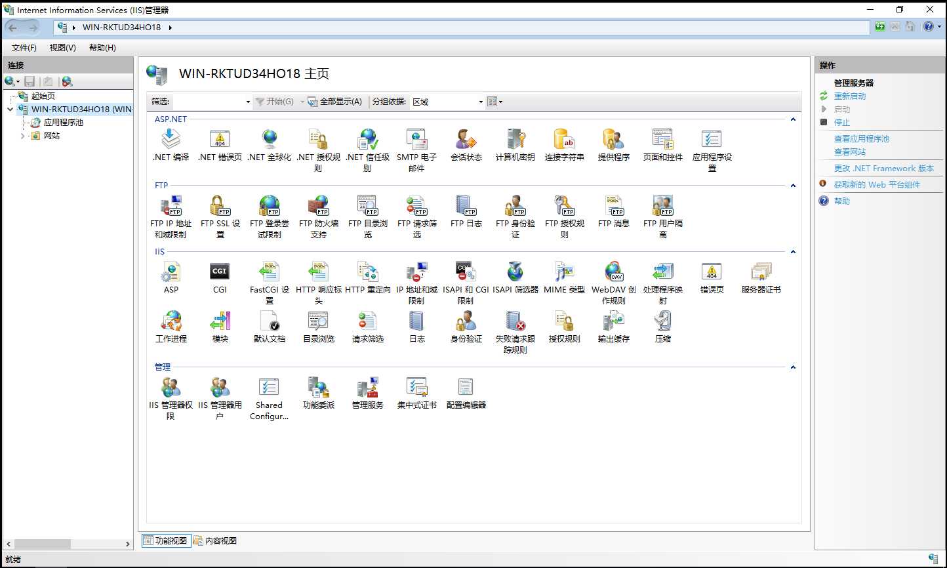947x568 pixels.
Task: Open the 视图(V) menu
Action: coord(63,48)
